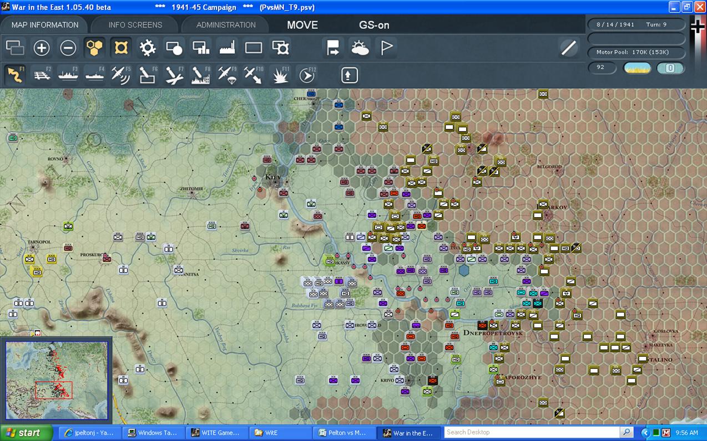Click the minimap overview in the corner
Image resolution: width=707 pixels, height=441 pixels.
coord(57,380)
